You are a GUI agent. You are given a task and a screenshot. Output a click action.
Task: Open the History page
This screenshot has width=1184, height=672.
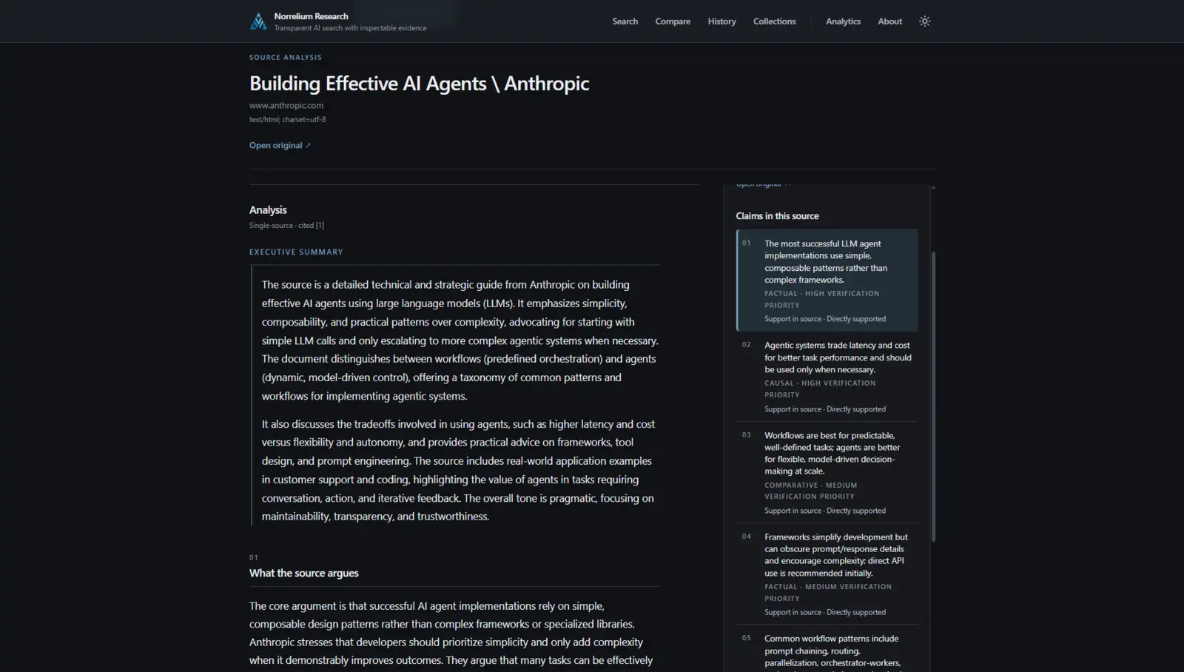click(x=721, y=21)
